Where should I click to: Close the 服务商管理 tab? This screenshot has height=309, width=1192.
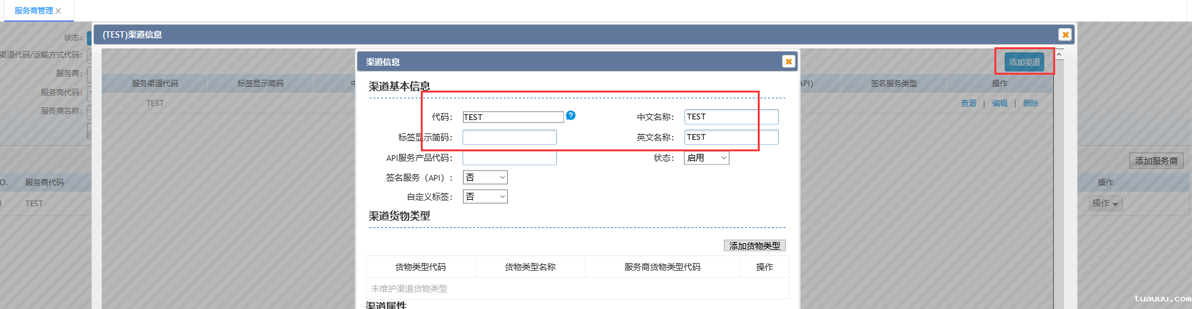pyautogui.click(x=58, y=11)
